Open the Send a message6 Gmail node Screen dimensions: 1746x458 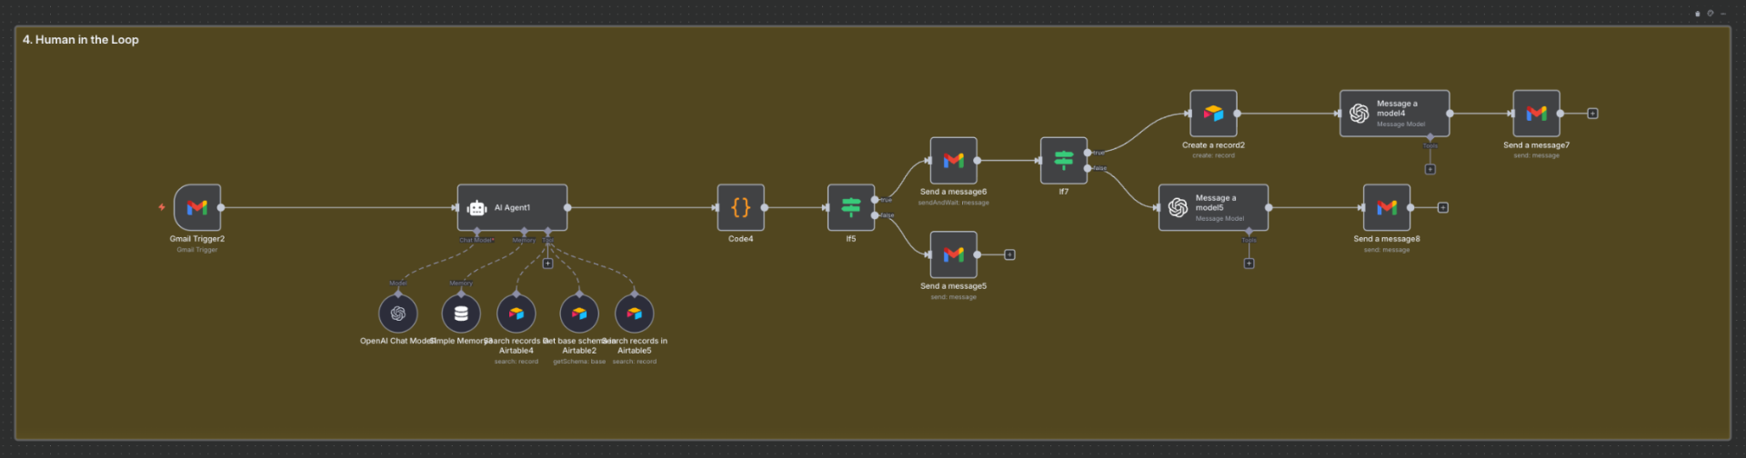(954, 161)
